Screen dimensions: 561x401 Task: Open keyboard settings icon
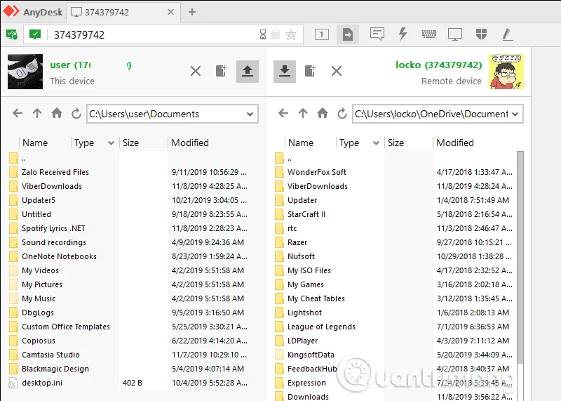(x=428, y=34)
